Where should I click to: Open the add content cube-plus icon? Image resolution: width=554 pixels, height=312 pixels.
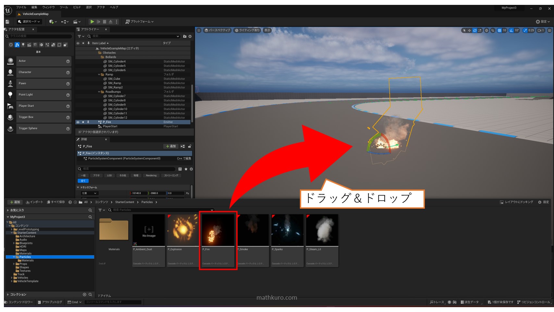53,21
